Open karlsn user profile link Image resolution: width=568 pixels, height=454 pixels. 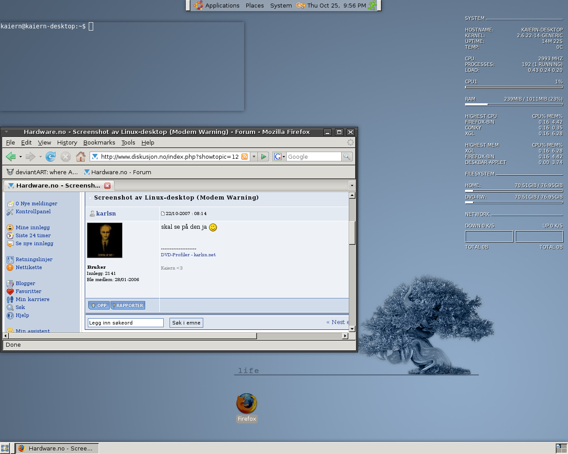106,213
